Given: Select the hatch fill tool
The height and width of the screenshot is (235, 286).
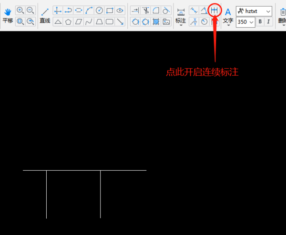Looking at the screenshot, I should pyautogui.click(x=156, y=22).
